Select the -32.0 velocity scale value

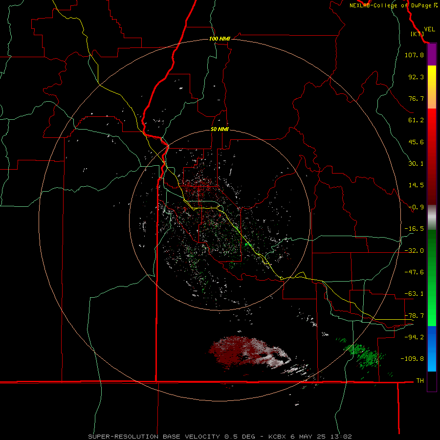[414, 251]
